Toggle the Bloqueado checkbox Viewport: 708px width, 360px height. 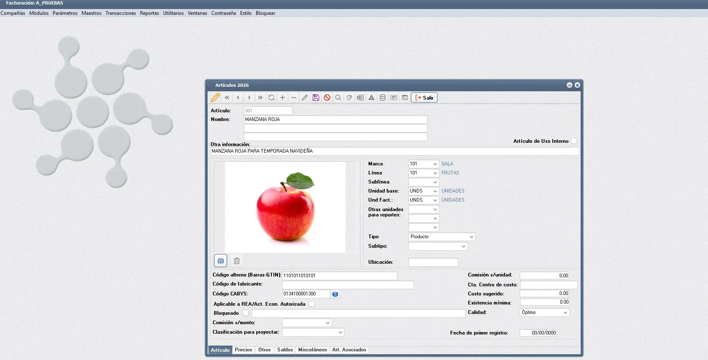(245, 313)
